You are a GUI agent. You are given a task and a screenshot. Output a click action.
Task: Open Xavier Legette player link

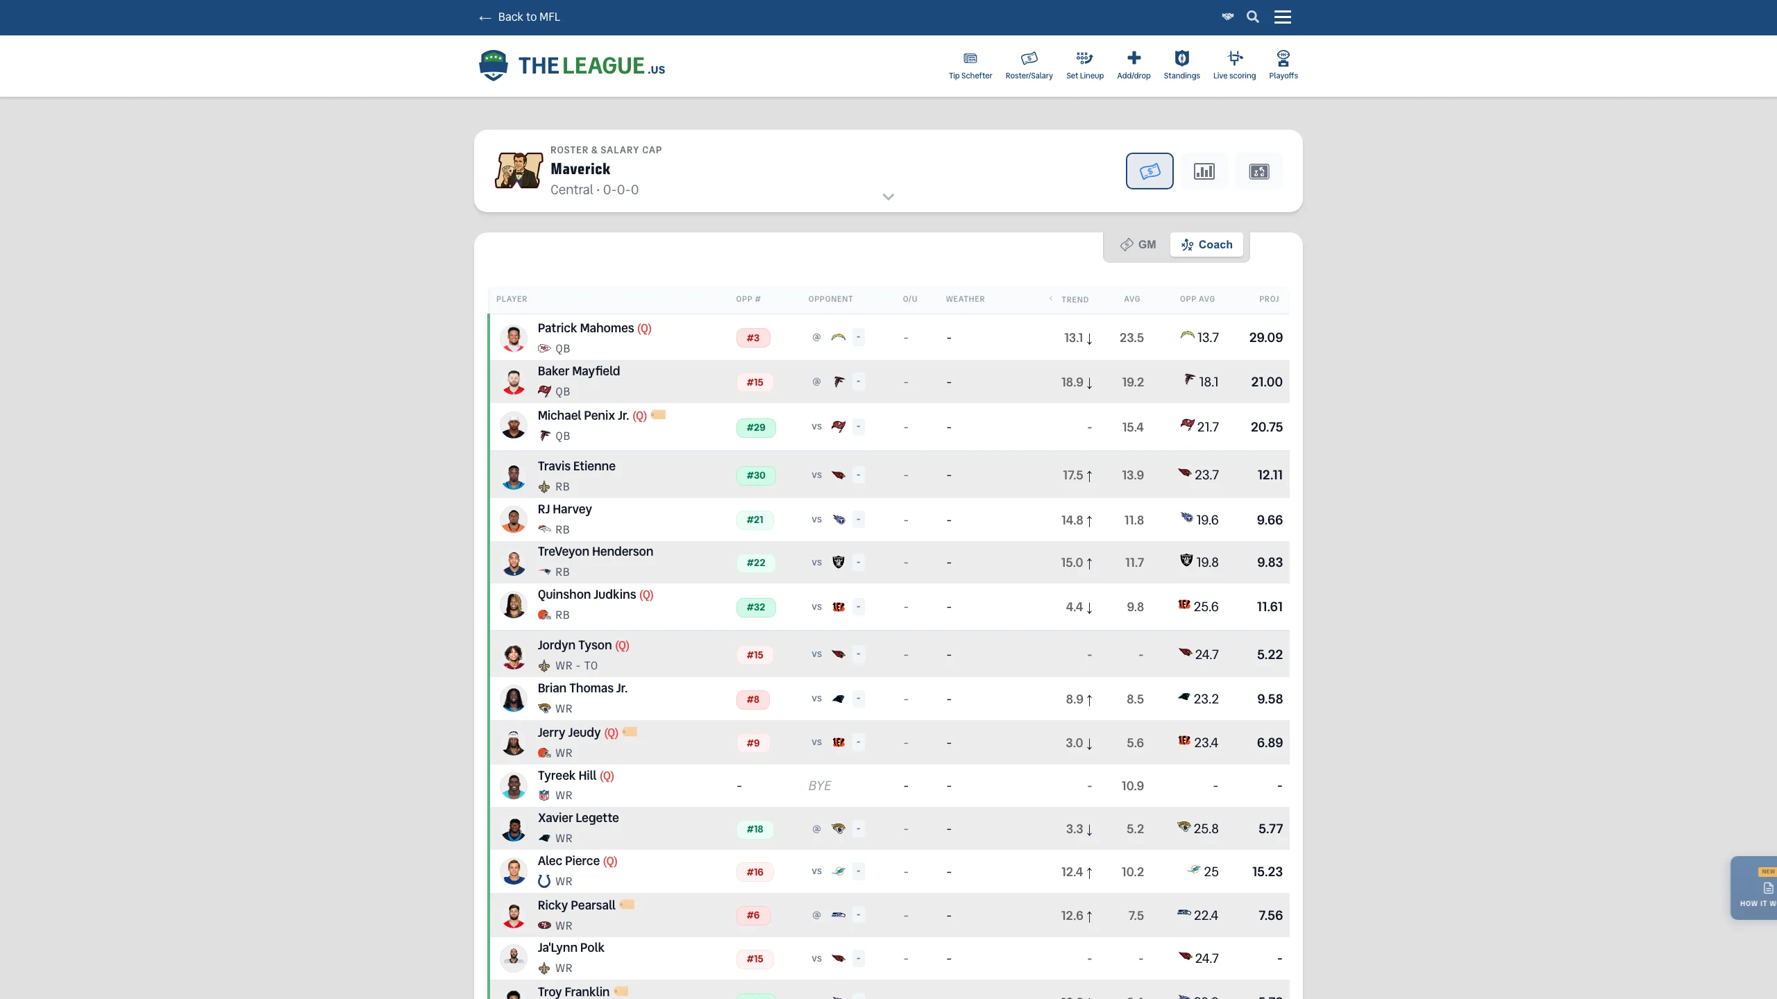[x=578, y=818]
